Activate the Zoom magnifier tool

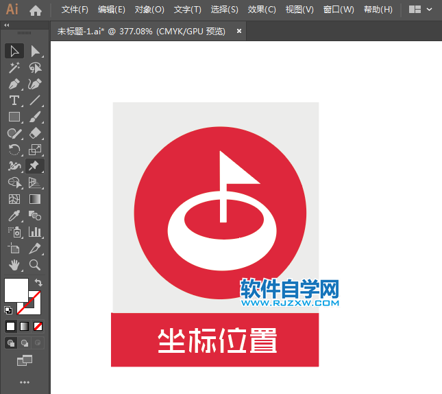(x=35, y=265)
